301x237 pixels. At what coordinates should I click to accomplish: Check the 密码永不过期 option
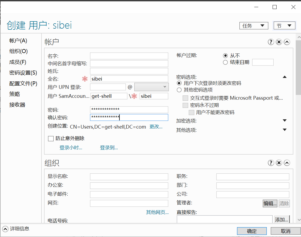tap(185, 105)
